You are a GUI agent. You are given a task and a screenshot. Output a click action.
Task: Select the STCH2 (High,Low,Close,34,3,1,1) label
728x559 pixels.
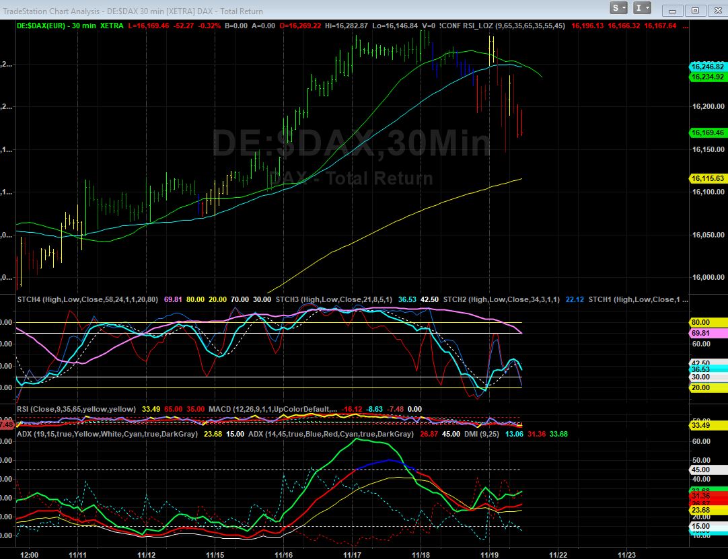501,299
